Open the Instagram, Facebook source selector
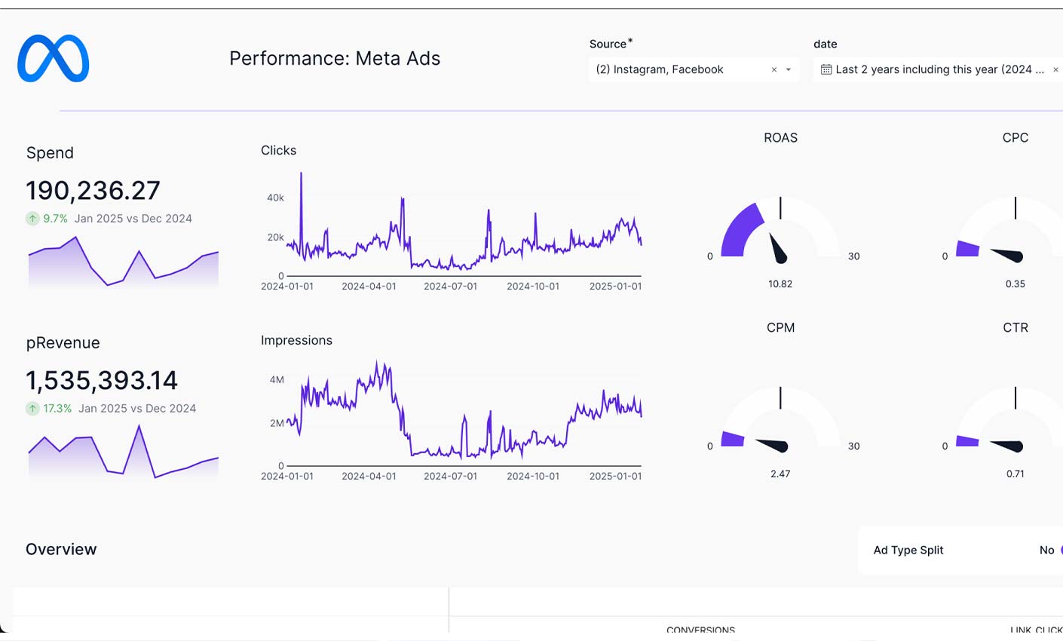The height and width of the screenshot is (641, 1063). tap(679, 69)
